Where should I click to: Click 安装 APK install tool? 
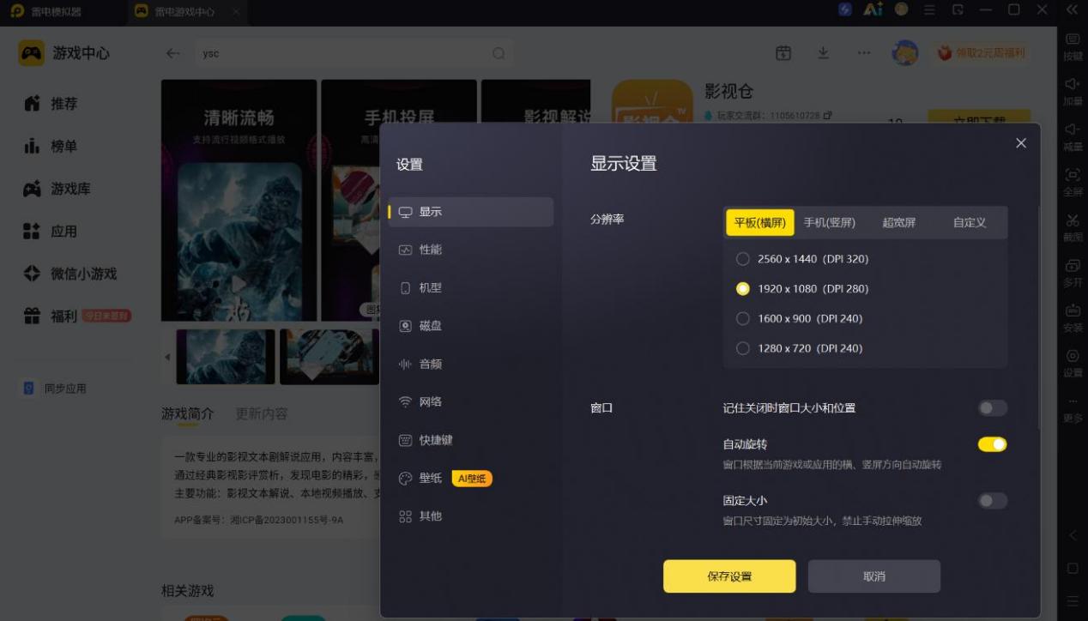(x=1073, y=317)
